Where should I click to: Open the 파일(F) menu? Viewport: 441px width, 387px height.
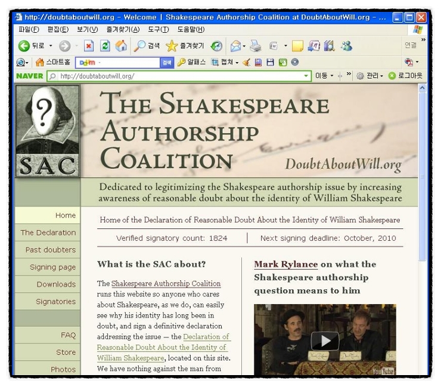point(29,30)
